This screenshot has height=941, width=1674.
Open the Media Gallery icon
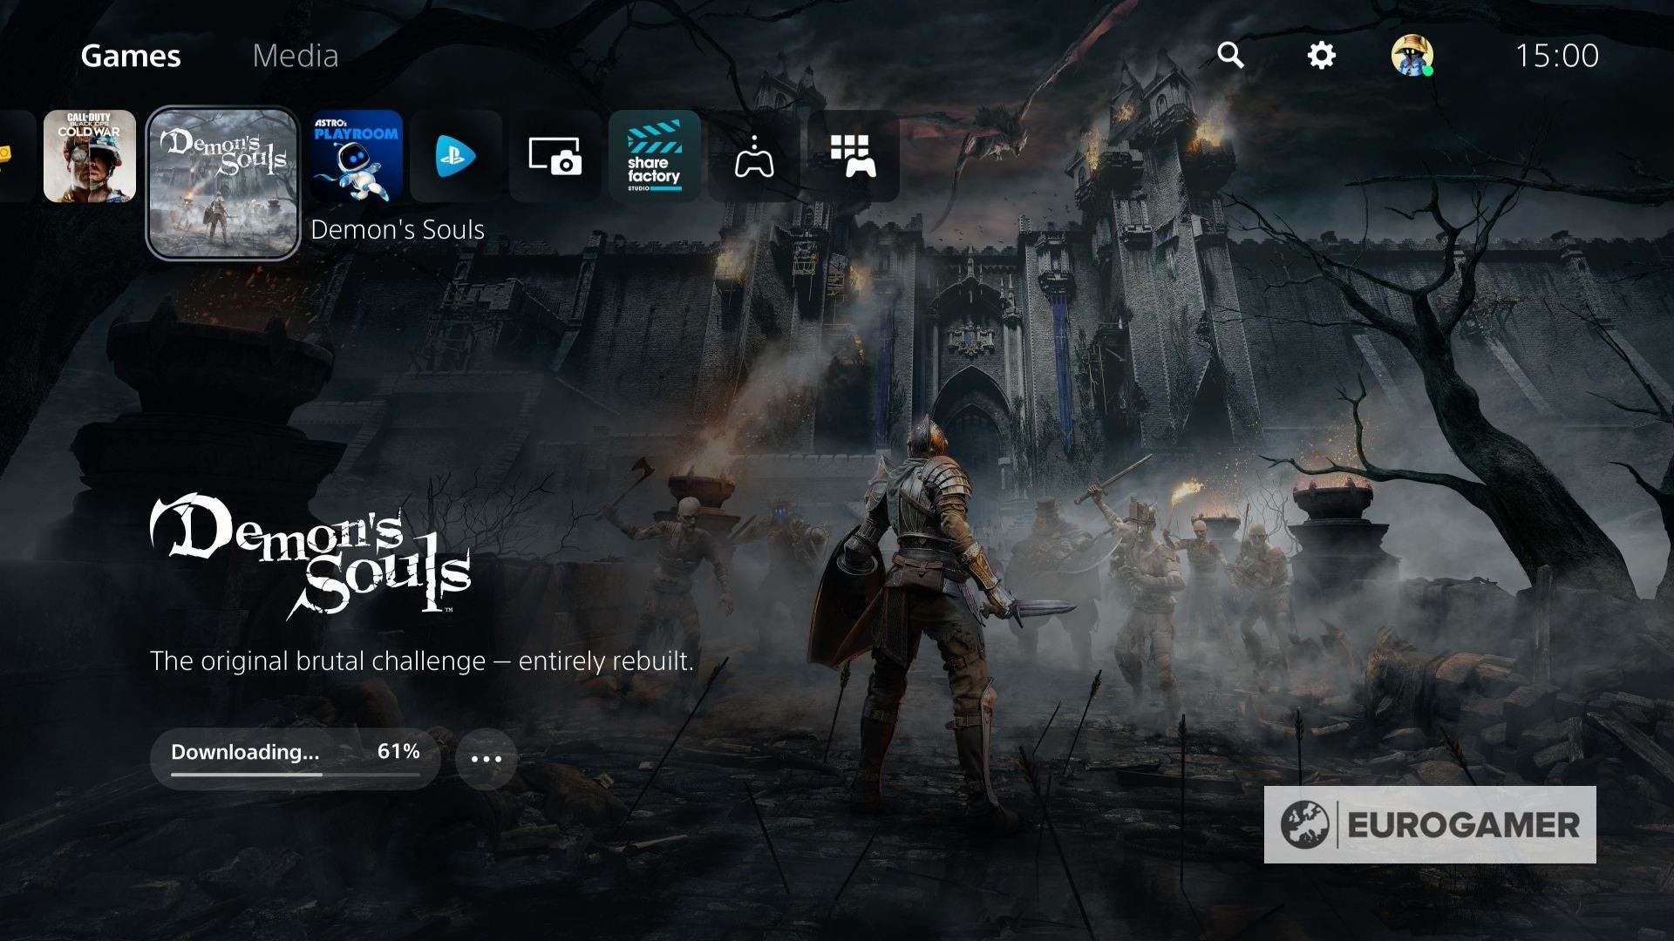click(555, 156)
